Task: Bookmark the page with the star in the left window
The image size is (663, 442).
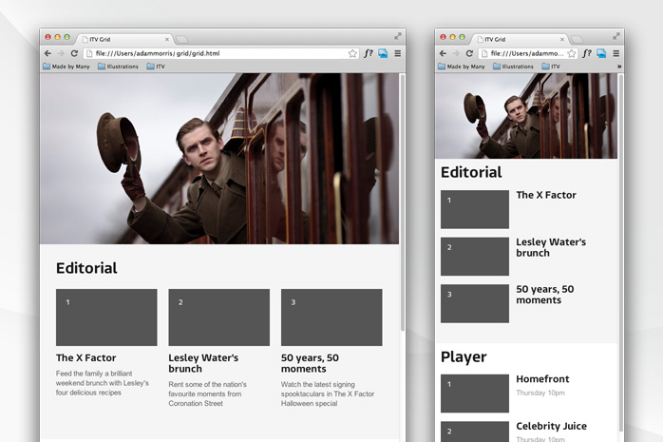Action: (352, 53)
